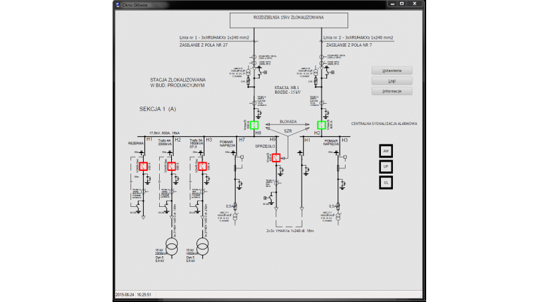Click the 2000kVA transformer symbol under Trafo 4A
This screenshot has height=302, width=538.
[172, 247]
